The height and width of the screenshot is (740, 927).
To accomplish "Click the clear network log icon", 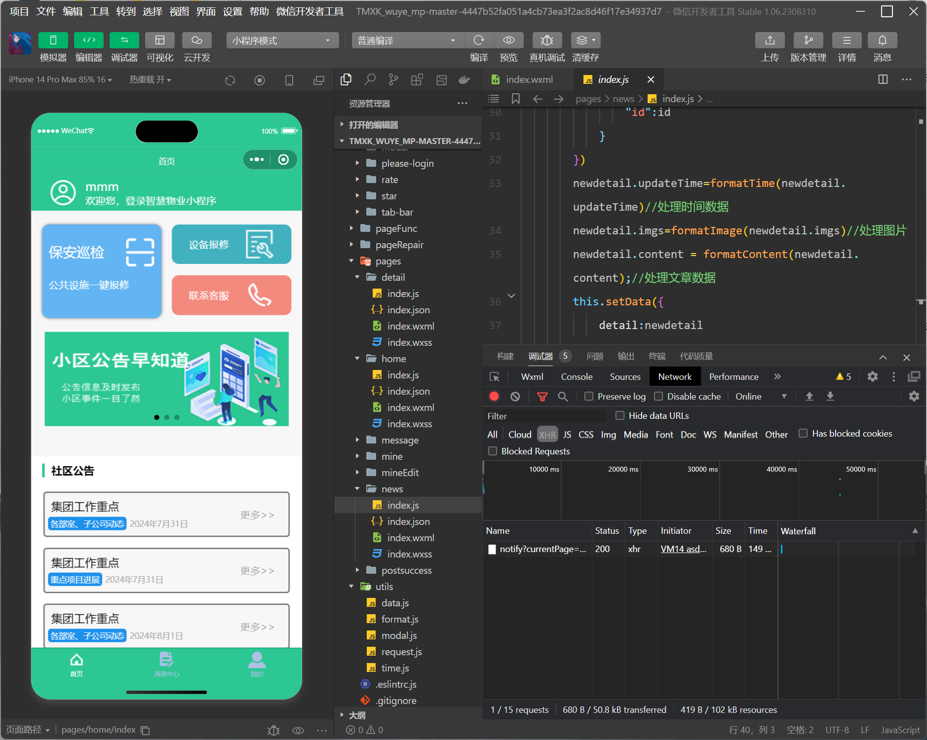I will tap(515, 396).
